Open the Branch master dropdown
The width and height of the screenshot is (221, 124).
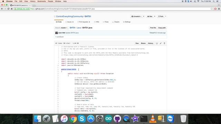[61, 28]
